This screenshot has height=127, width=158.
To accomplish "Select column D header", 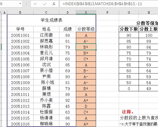I will [68, 12].
